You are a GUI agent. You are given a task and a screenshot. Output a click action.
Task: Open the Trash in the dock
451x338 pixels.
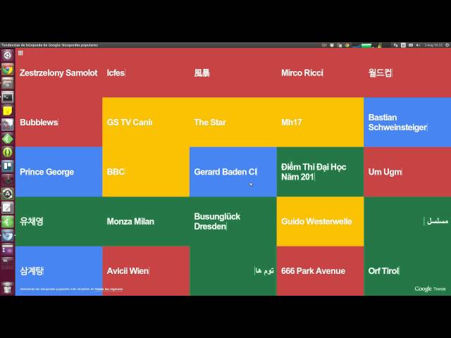(x=8, y=287)
